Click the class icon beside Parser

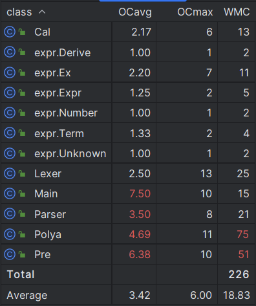point(10,214)
